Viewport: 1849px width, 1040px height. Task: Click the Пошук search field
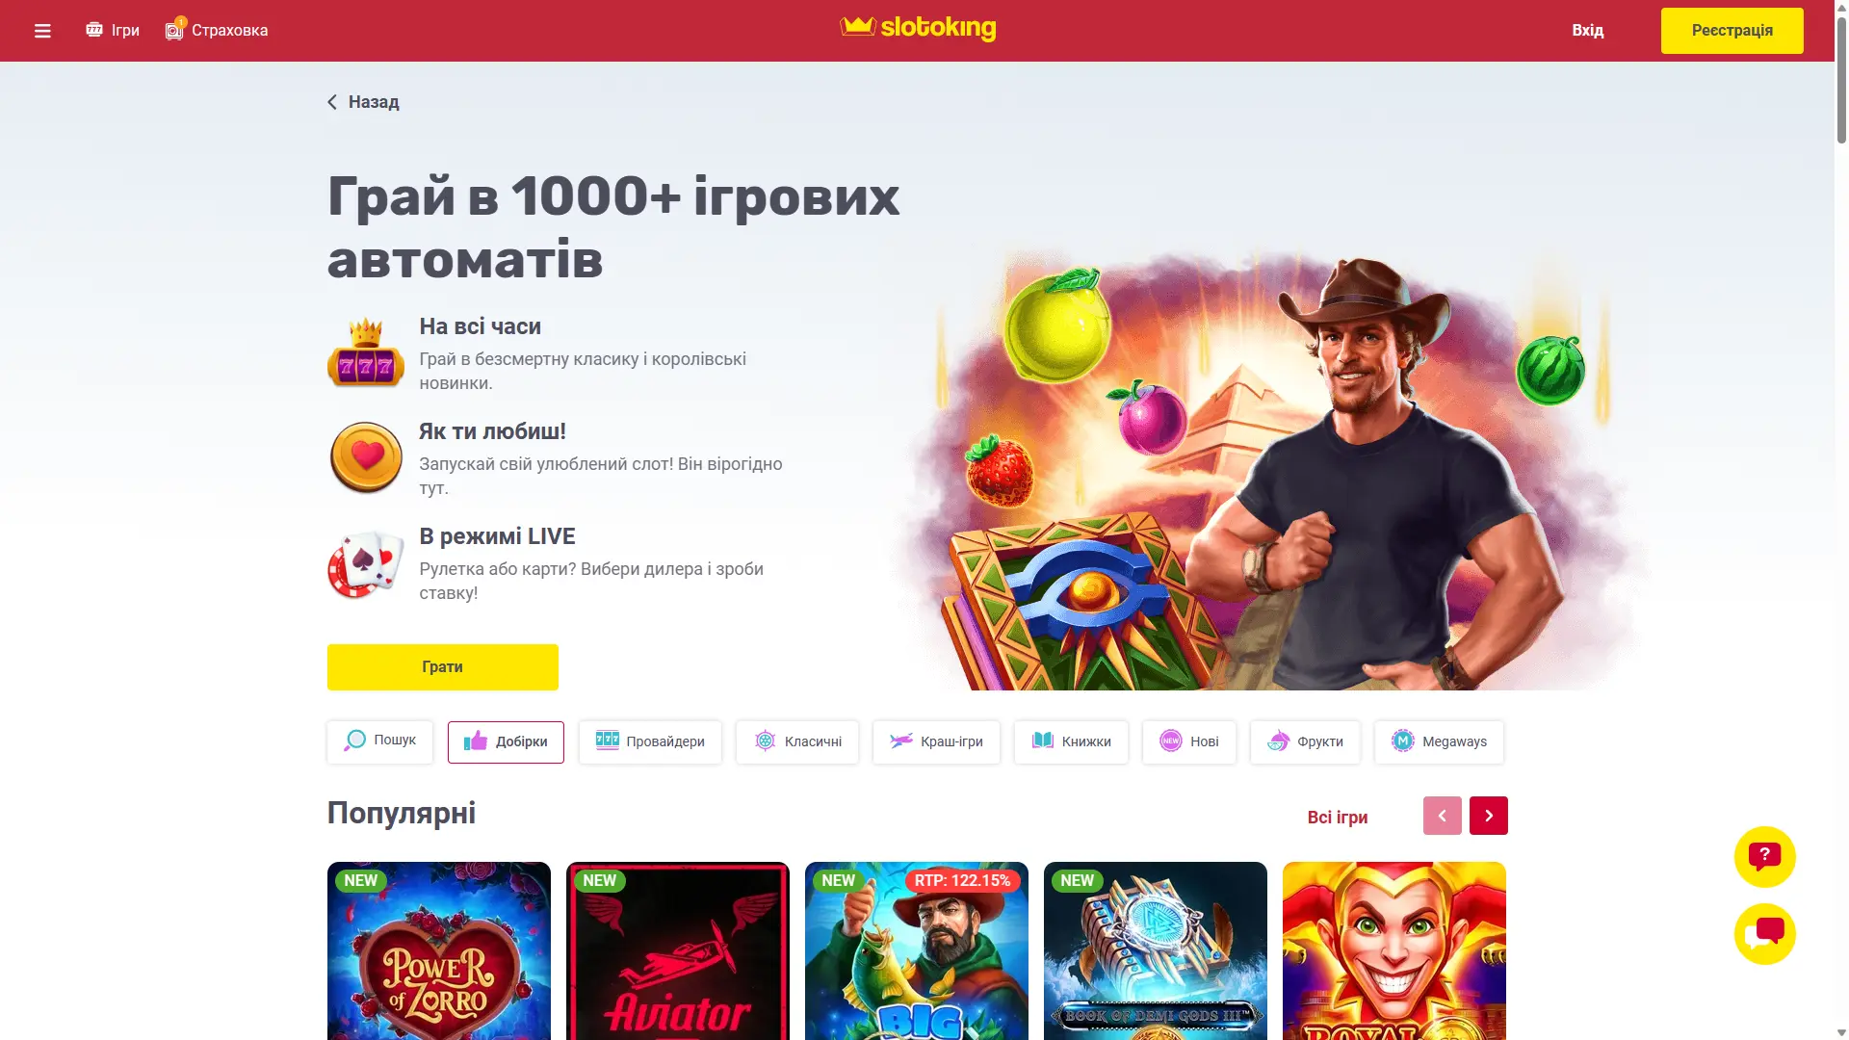pos(379,741)
